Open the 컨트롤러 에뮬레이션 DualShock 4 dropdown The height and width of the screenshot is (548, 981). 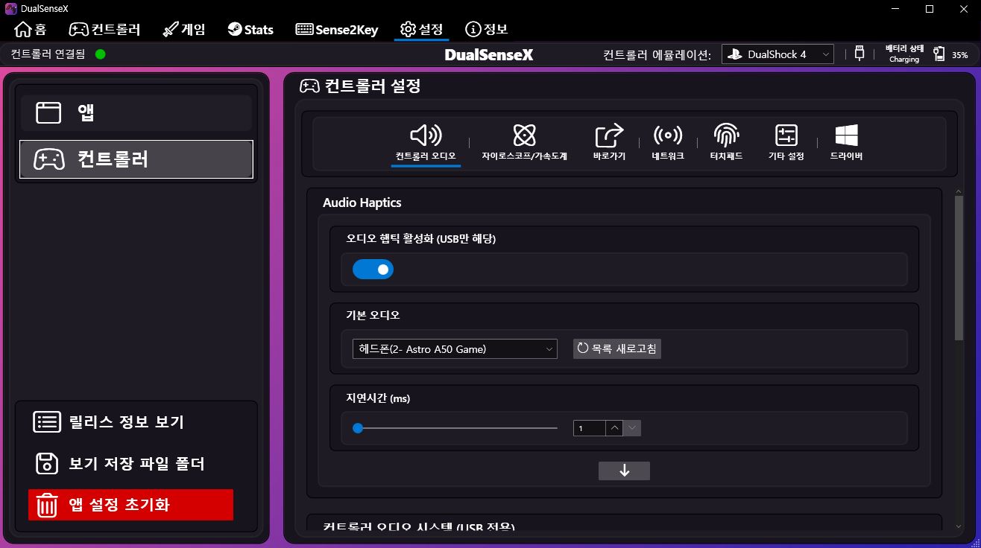click(777, 54)
